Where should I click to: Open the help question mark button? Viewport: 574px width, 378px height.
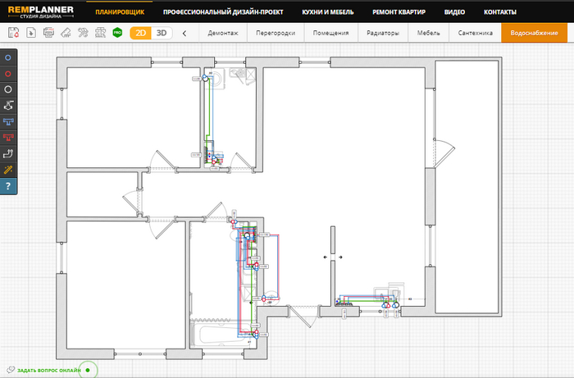8,186
